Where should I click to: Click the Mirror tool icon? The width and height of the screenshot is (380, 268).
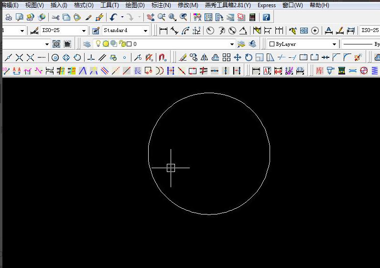coord(205,57)
